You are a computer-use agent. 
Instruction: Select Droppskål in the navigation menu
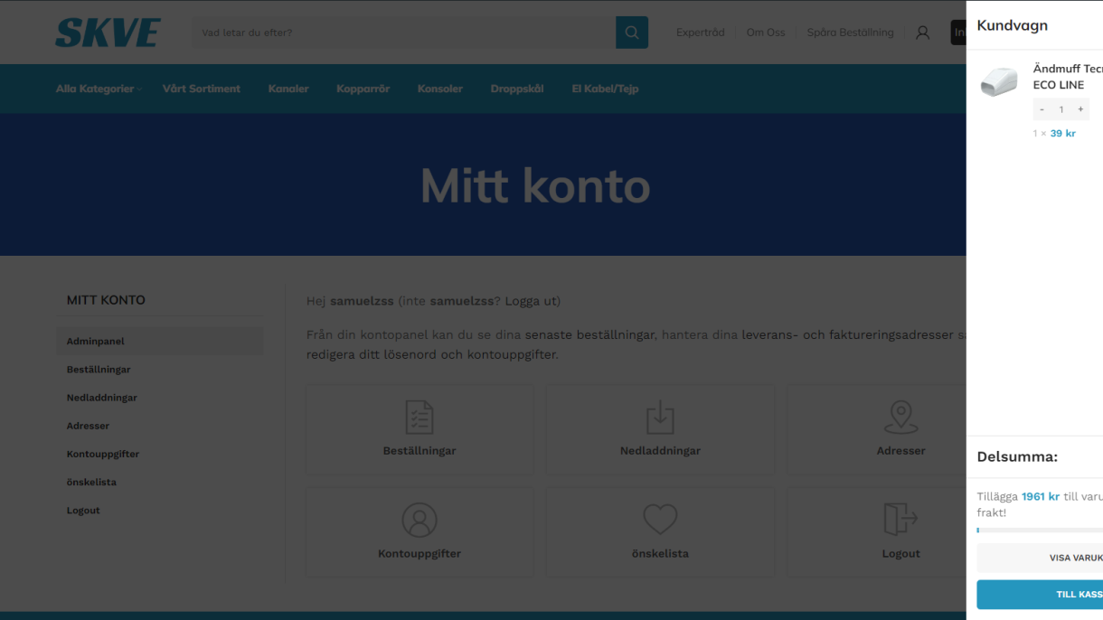tap(517, 89)
